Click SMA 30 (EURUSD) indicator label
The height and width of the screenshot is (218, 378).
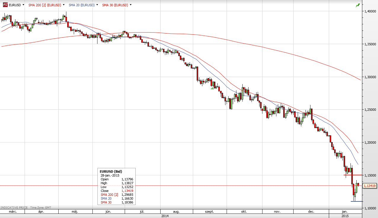[x=115, y=5]
